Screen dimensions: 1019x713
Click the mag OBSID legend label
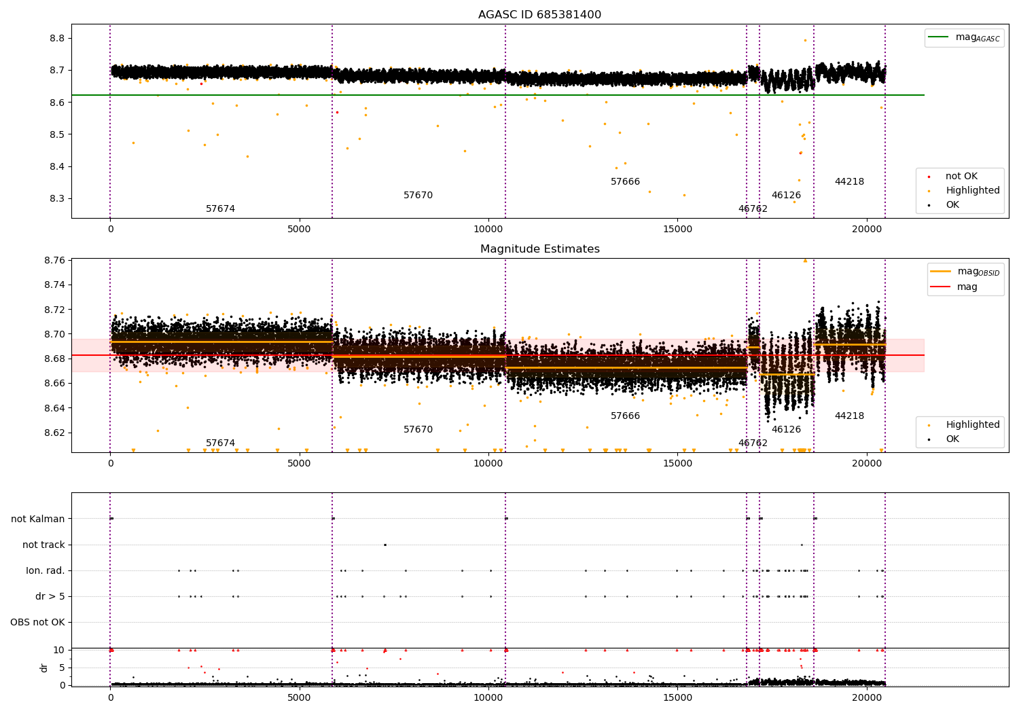[x=978, y=272]
